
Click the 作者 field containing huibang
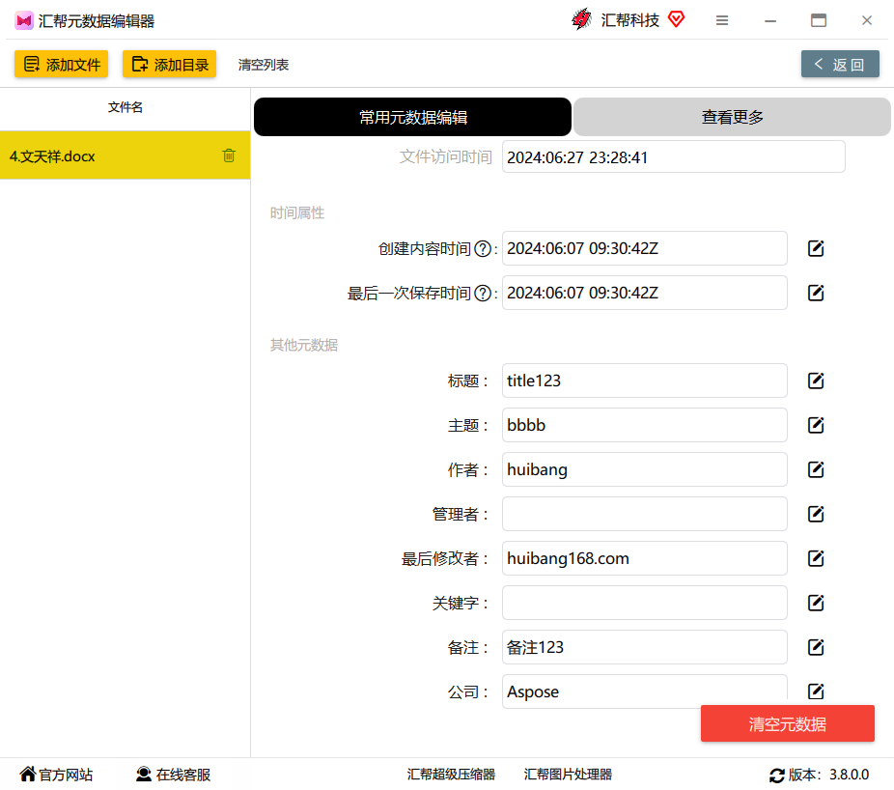644,469
